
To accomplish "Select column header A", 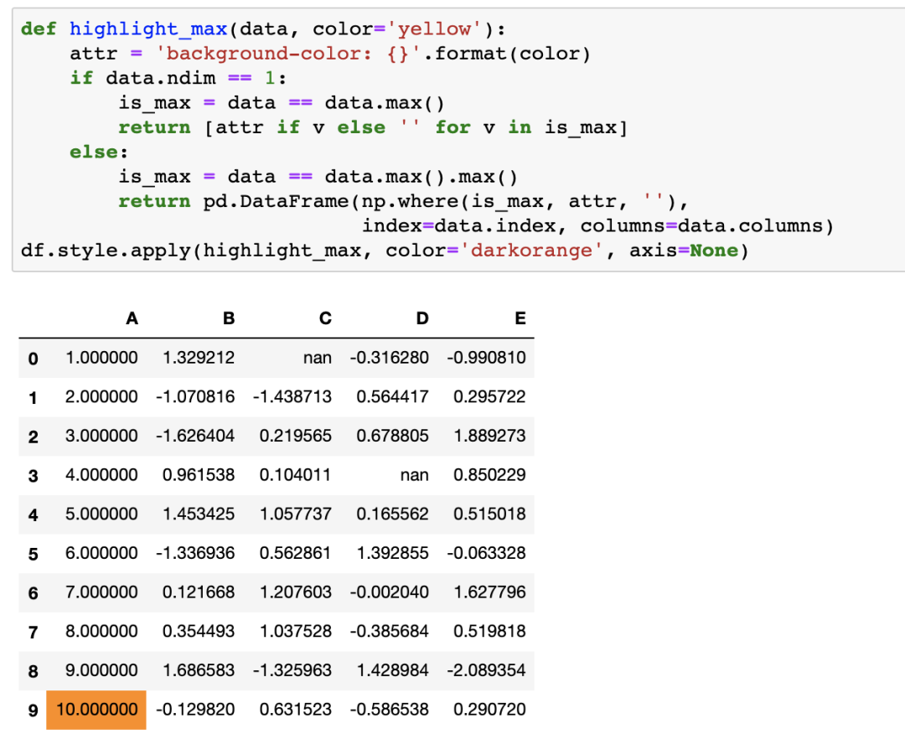I will (x=132, y=318).
